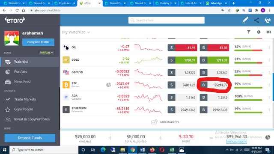The height and width of the screenshot is (154, 274).
Task: Click the BTC row pie chart icon
Action: coord(108,85)
